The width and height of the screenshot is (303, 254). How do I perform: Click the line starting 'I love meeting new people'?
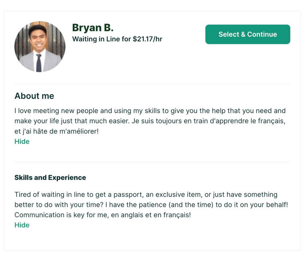pos(150,111)
